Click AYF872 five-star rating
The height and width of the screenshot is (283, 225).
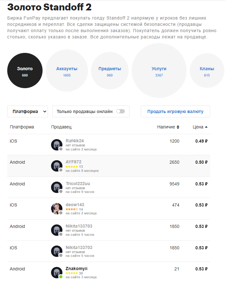(x=72, y=167)
